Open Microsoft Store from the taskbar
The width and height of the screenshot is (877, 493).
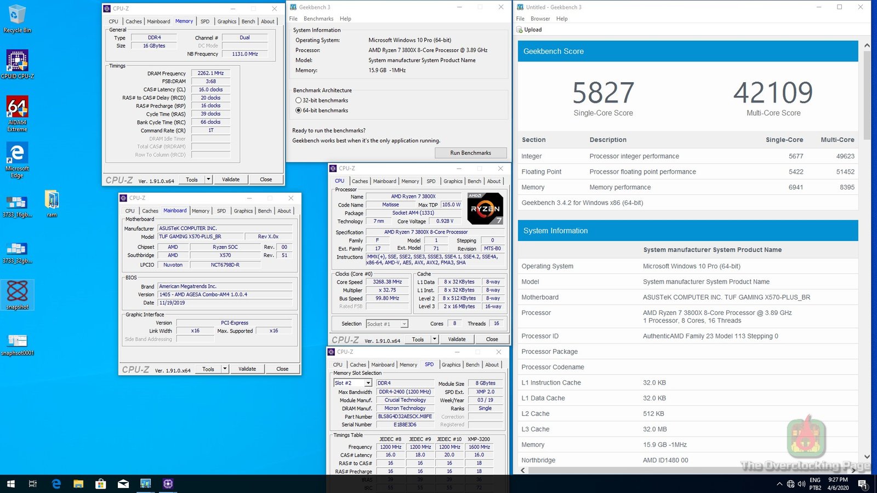(100, 484)
